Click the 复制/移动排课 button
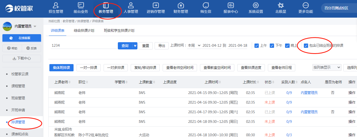The height and width of the screenshot is (137, 357). [145, 68]
